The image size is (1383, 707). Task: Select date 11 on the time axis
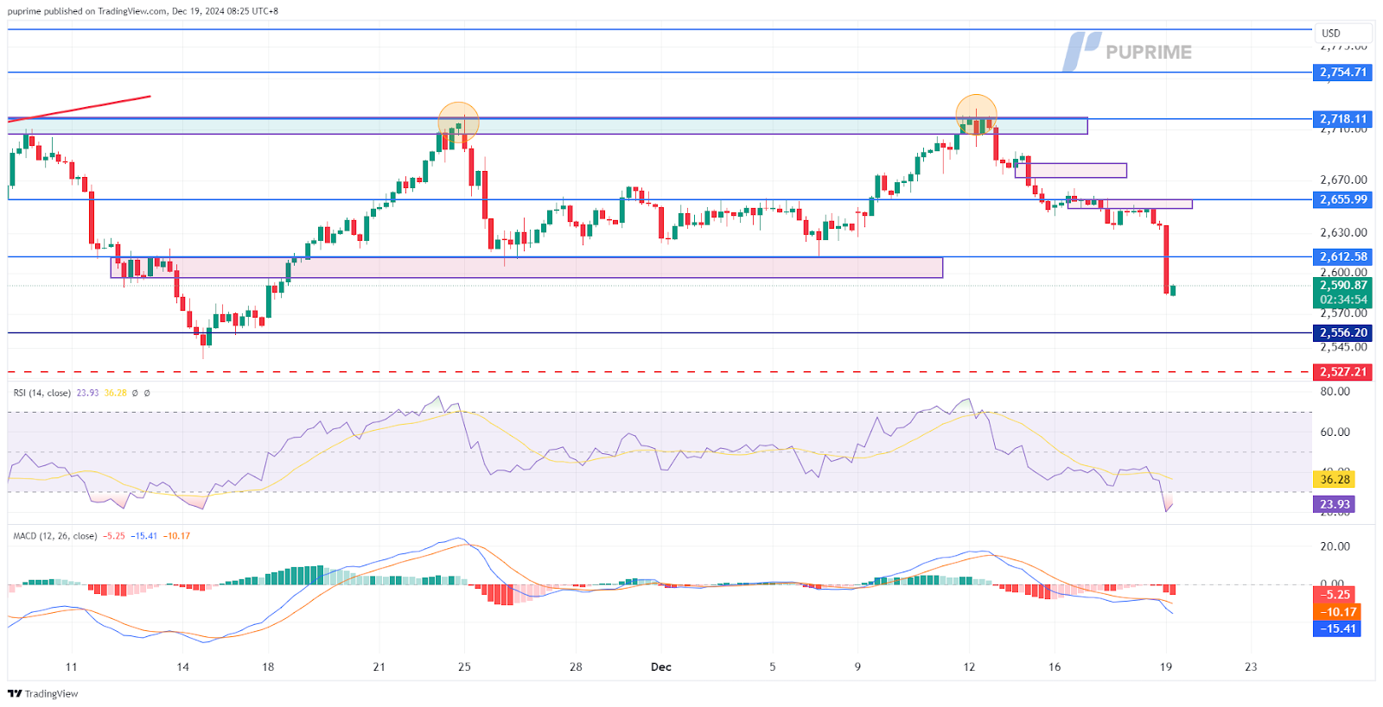pyautogui.click(x=71, y=666)
